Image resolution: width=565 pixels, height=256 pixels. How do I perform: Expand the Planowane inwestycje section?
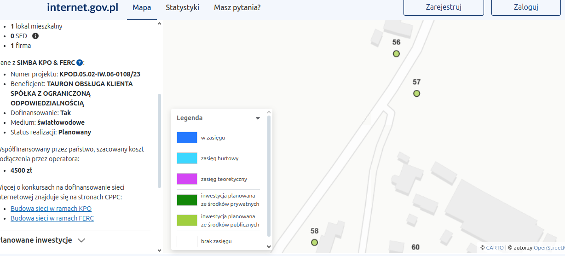(x=81, y=240)
